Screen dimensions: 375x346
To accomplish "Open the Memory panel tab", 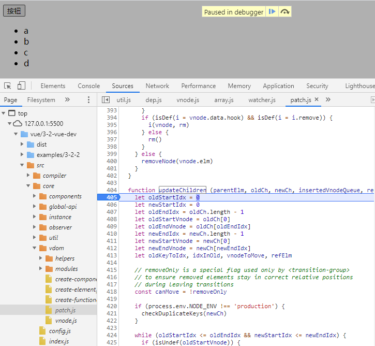I will 239,86.
